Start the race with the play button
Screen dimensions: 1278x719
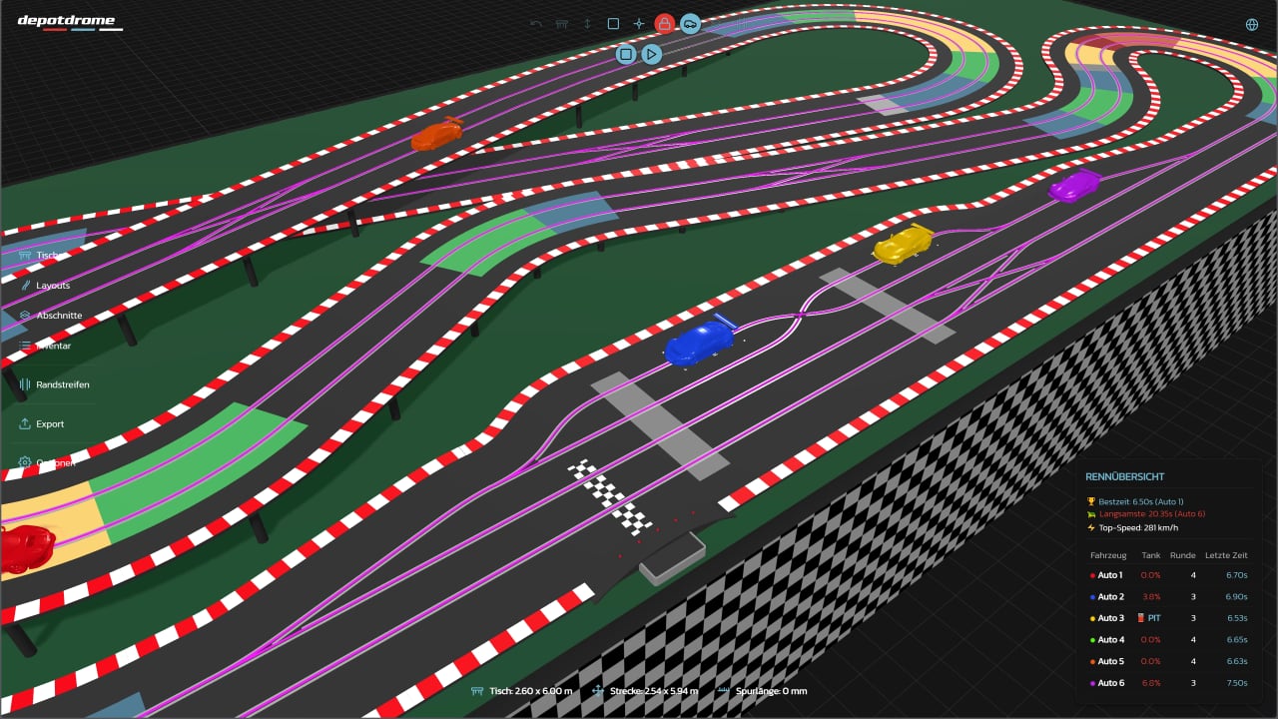652,54
